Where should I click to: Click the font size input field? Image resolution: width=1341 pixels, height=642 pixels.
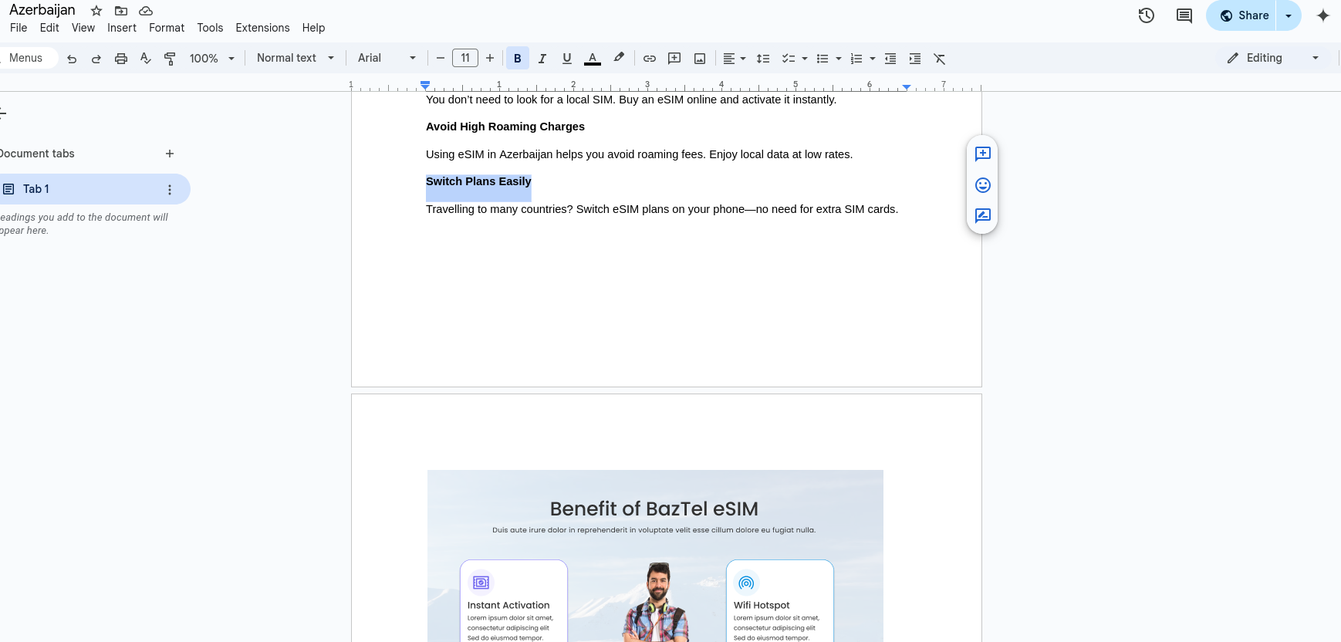point(465,58)
